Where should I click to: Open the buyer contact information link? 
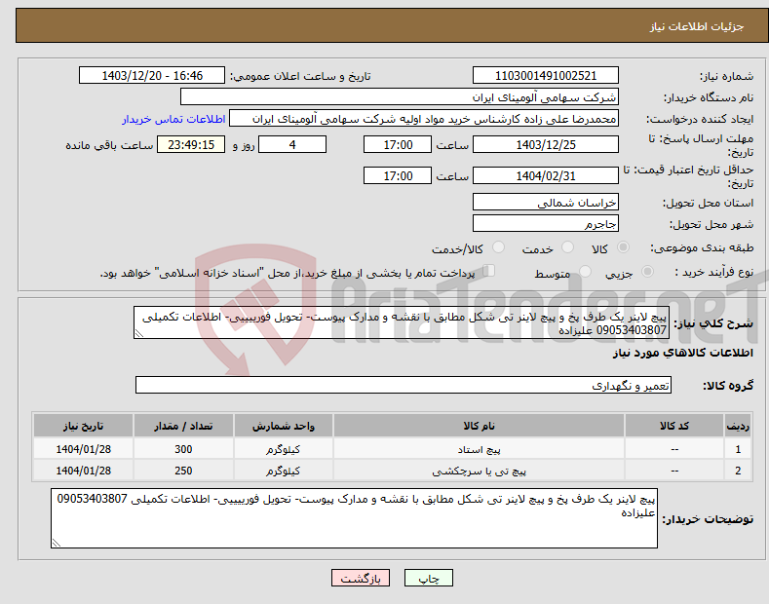(x=173, y=119)
